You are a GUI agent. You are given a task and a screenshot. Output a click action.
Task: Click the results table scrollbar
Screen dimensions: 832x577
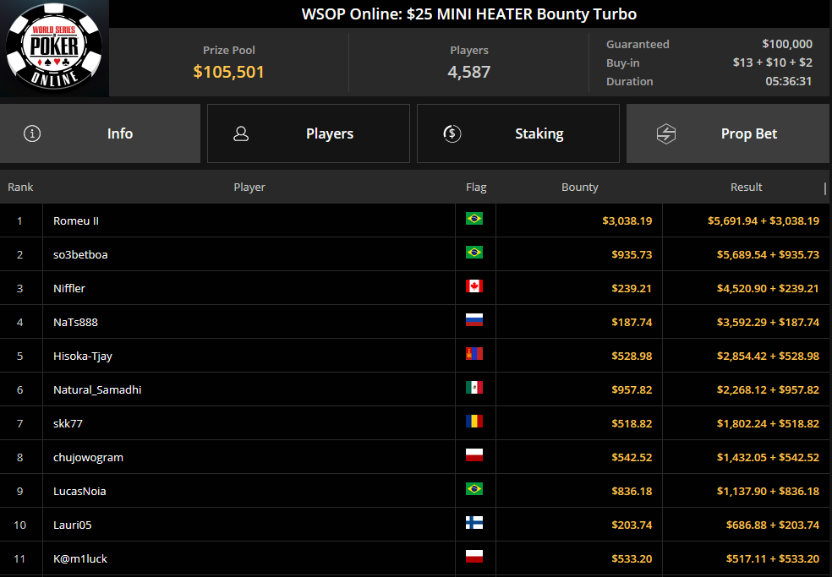tap(825, 188)
